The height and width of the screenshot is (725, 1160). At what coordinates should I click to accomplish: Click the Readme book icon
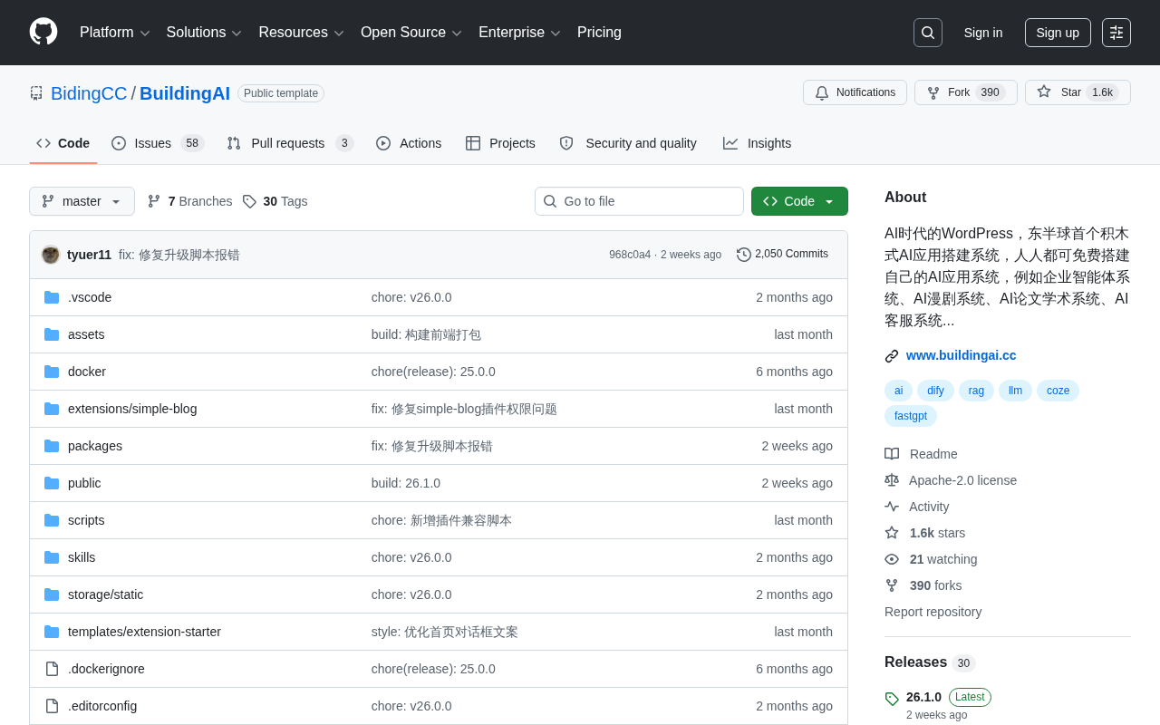[892, 454]
